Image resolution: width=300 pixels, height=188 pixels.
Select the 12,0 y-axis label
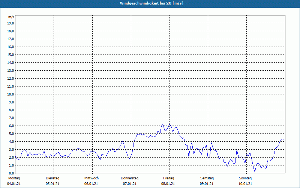[x=10, y=79]
